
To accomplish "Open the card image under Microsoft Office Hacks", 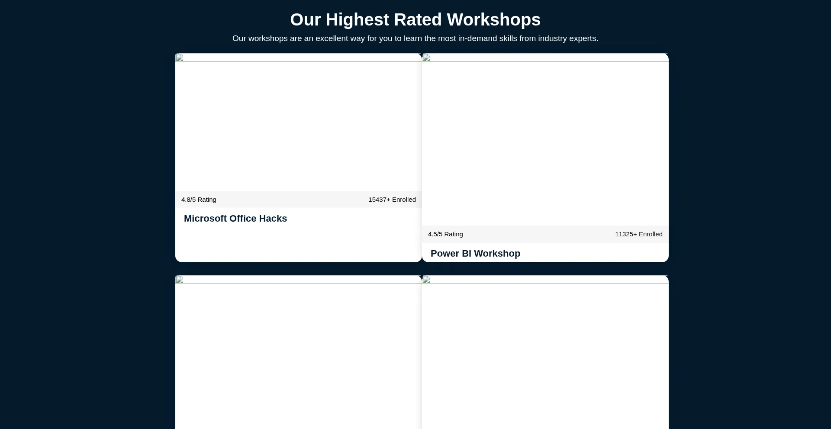I will tap(298, 354).
